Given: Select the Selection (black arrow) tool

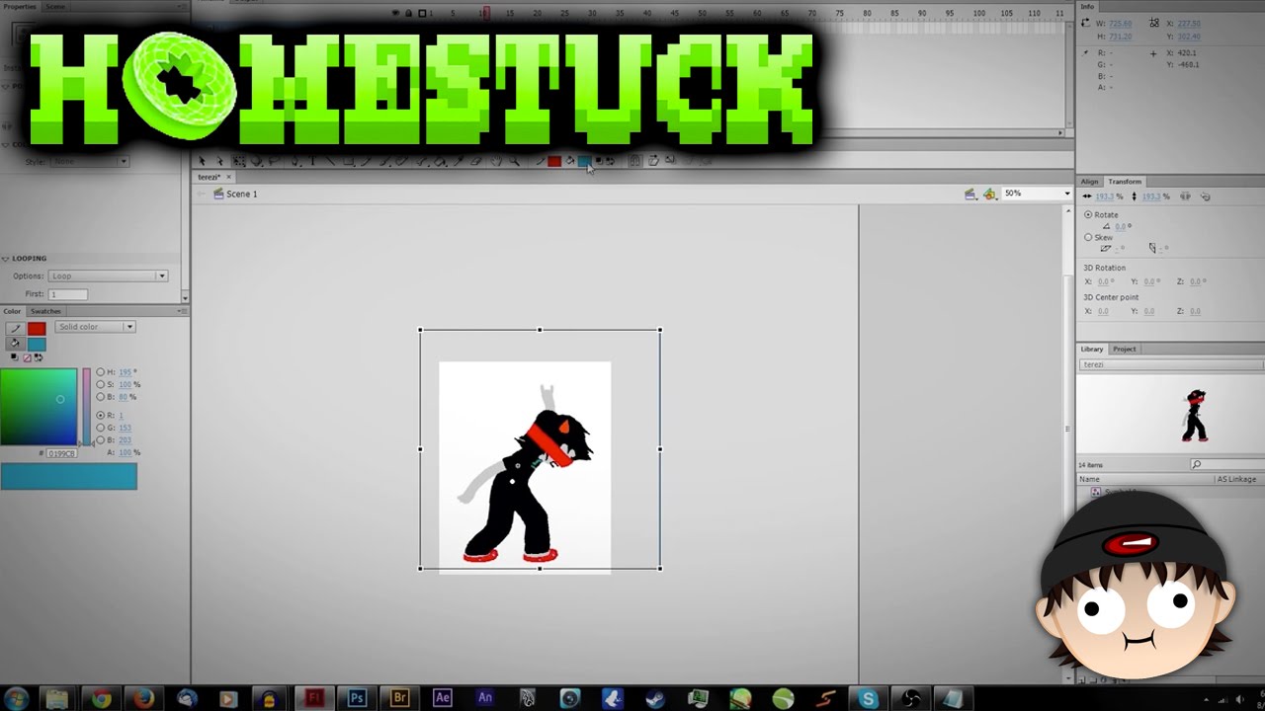Looking at the screenshot, I should pyautogui.click(x=202, y=161).
